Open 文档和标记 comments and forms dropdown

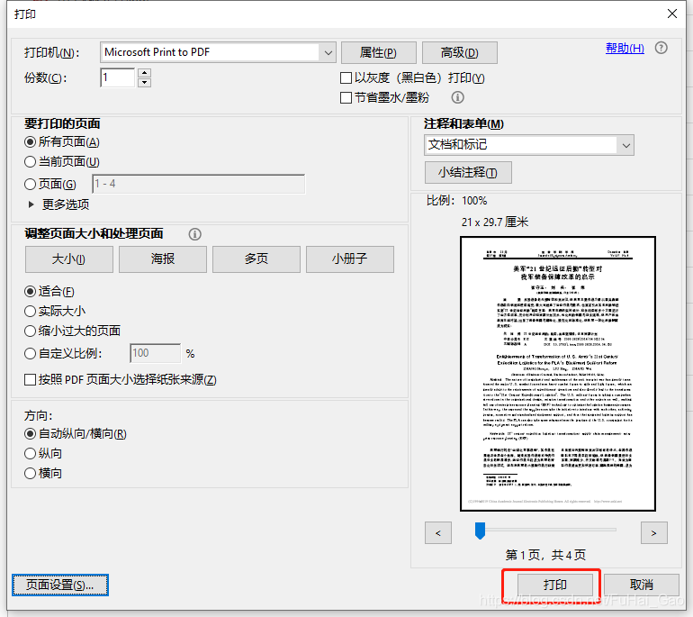(529, 145)
